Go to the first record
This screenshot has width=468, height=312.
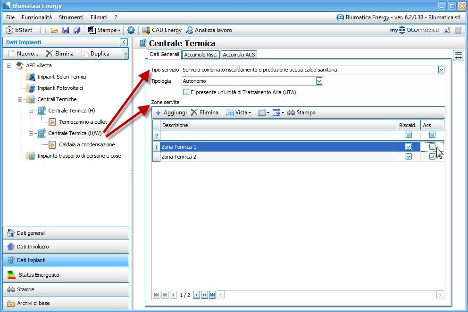(157, 295)
